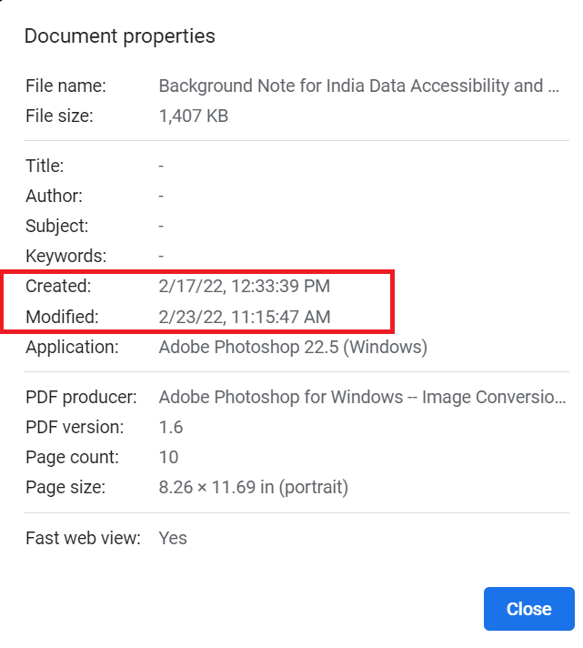Click the Subject field label
Screen dimensions: 583x648
[x=56, y=226]
